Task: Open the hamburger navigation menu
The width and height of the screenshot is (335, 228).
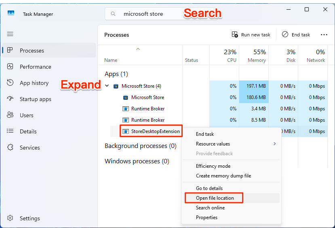Action: pos(10,34)
